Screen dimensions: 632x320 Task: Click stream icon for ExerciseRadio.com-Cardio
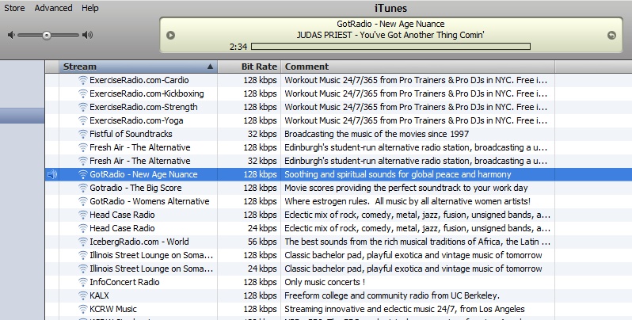(x=82, y=80)
